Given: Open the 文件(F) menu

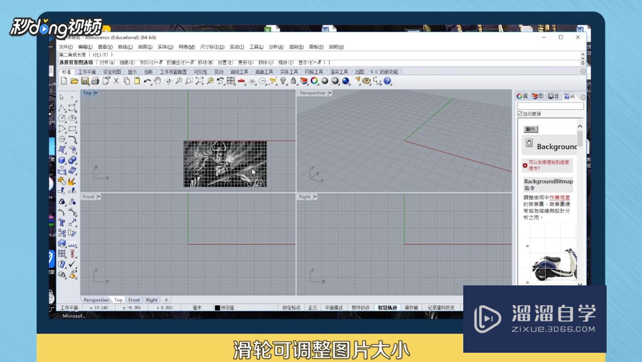Looking at the screenshot, I should coord(66,47).
